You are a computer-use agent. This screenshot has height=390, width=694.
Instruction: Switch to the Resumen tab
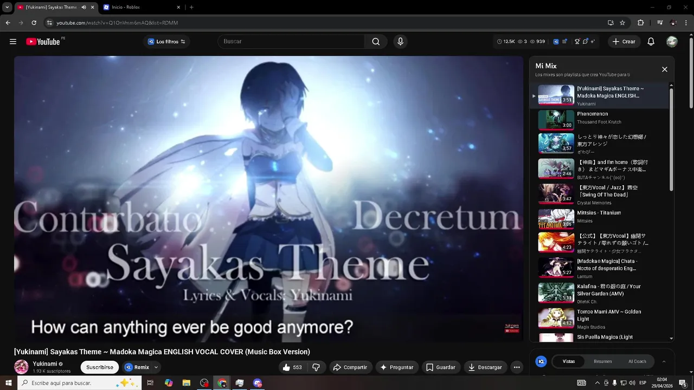point(603,361)
